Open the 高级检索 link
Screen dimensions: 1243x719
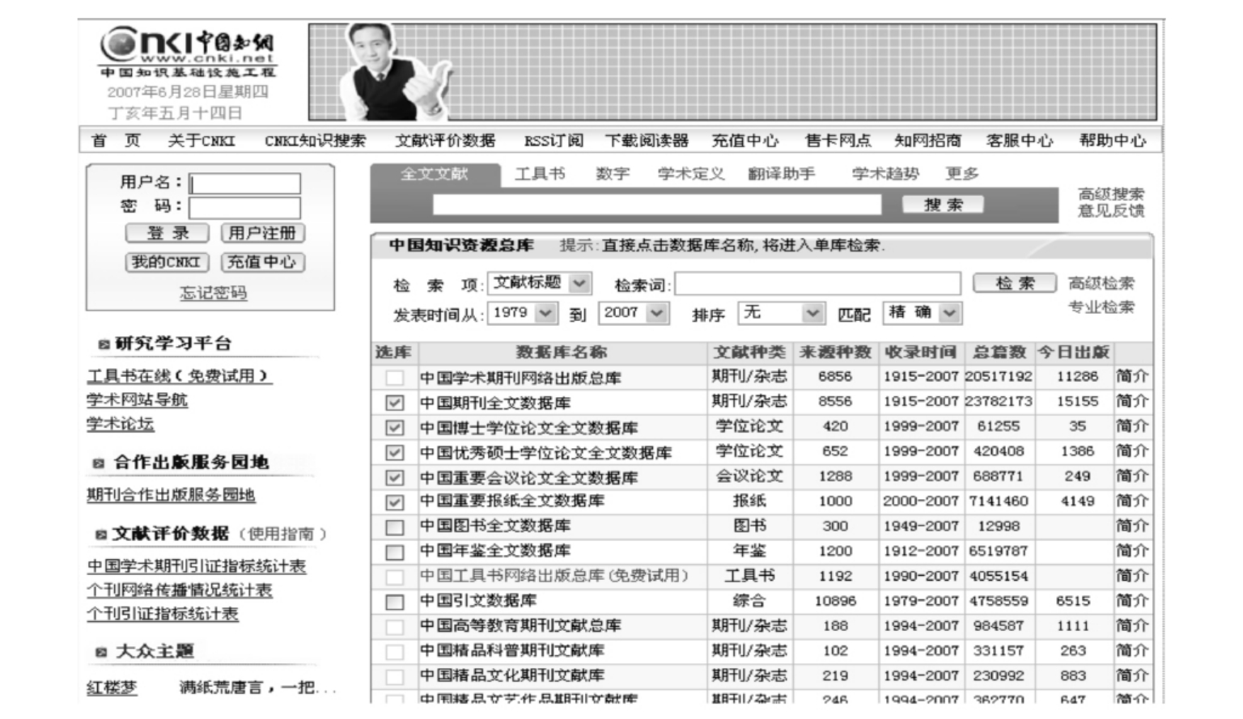point(1101,283)
